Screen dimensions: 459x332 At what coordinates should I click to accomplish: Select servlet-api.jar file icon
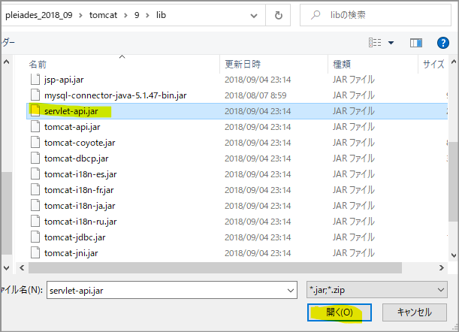(x=35, y=111)
